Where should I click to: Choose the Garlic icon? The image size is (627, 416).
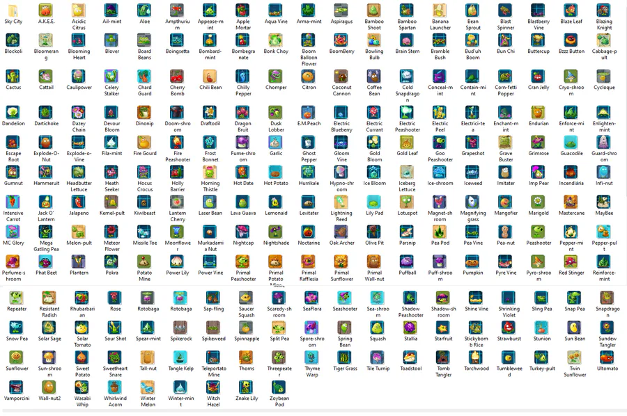pyautogui.click(x=275, y=142)
